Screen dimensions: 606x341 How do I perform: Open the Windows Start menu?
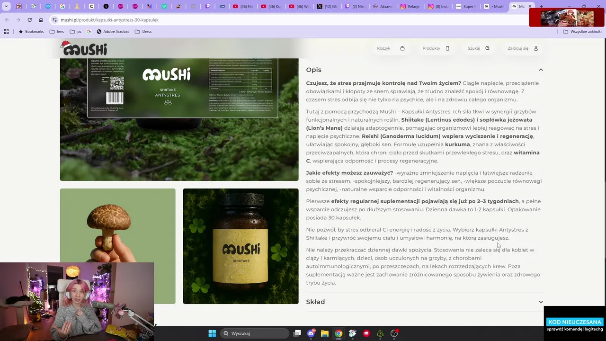[212, 333]
